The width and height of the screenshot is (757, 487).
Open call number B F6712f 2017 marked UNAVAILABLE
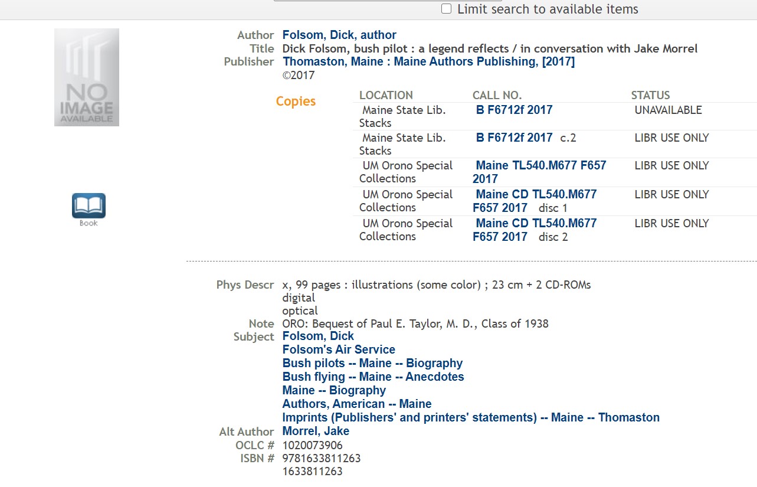[514, 110]
